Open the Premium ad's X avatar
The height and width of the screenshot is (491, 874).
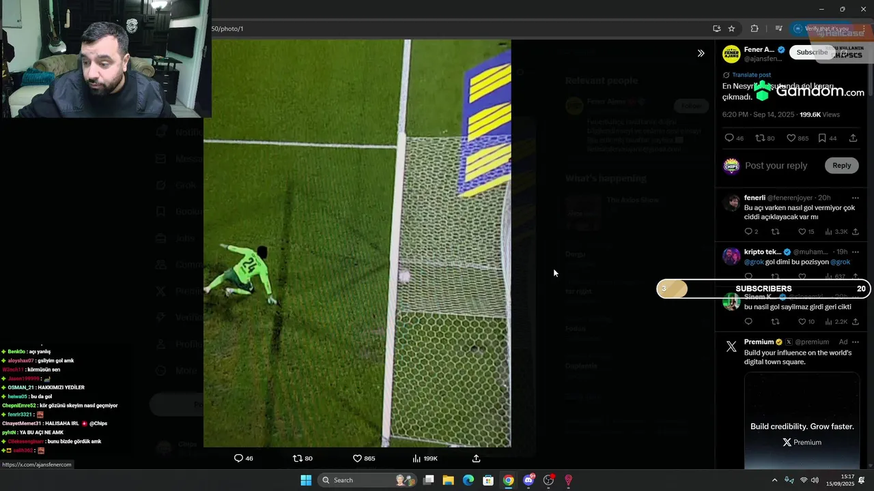(731, 346)
